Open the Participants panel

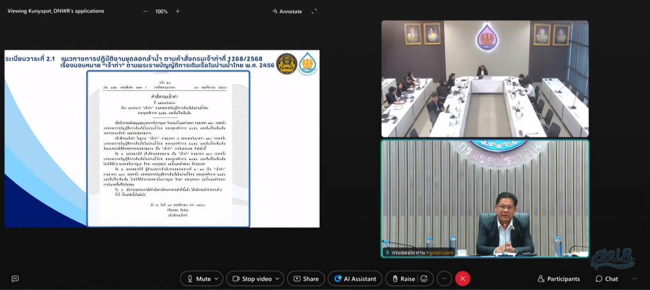(x=558, y=279)
